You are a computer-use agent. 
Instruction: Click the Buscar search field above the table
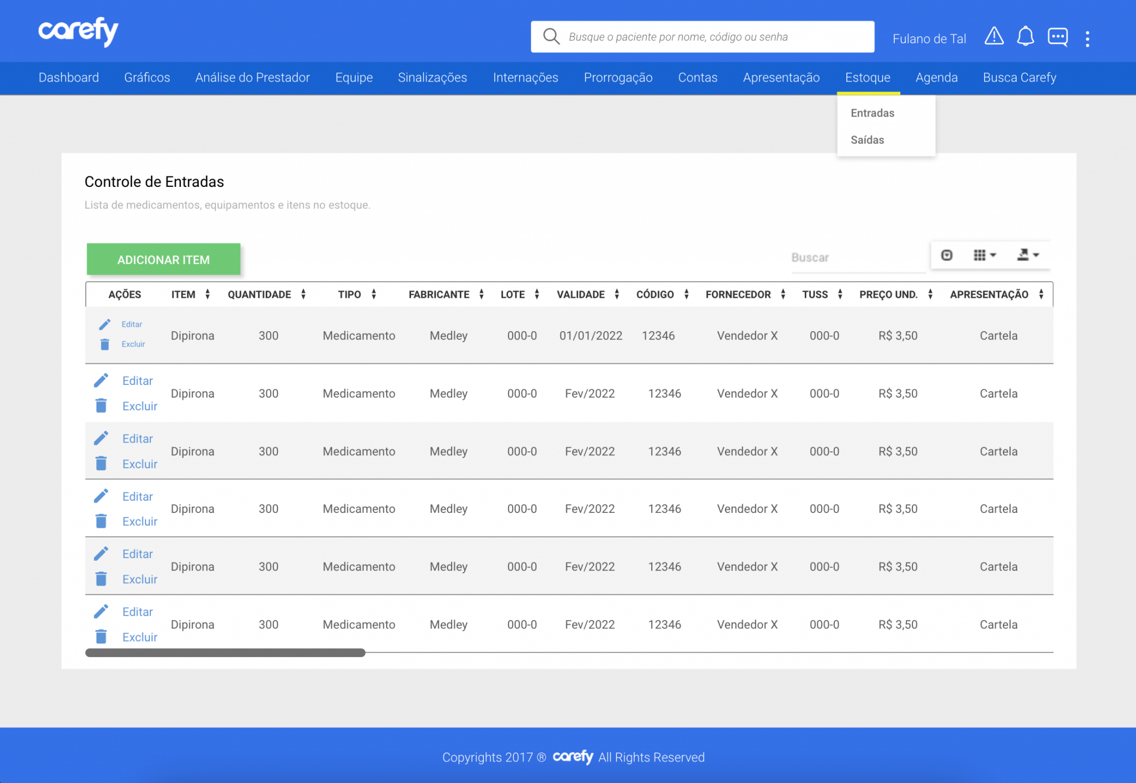[x=857, y=257]
